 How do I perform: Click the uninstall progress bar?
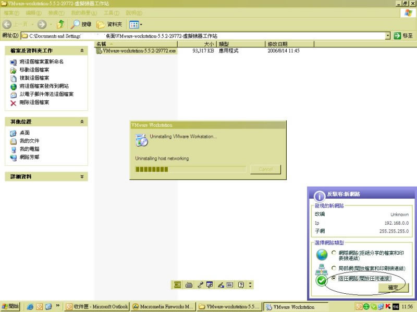click(191, 170)
